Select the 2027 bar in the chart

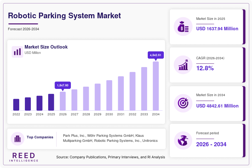tap(74, 100)
